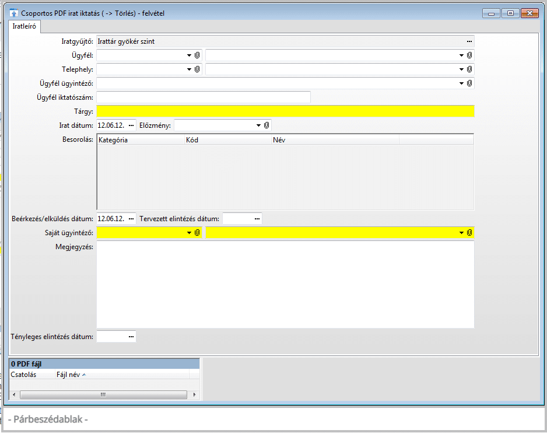Click paperclip icon beside first Saját ügyintéző field
547x433 pixels.
click(198, 233)
